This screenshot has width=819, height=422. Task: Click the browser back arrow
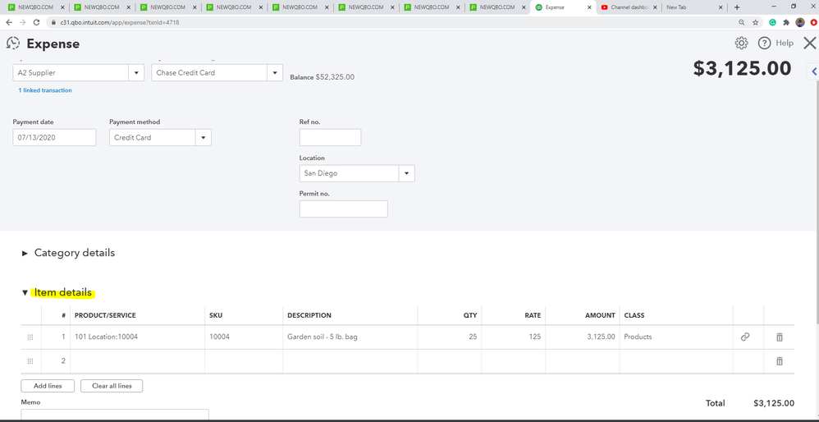9,22
